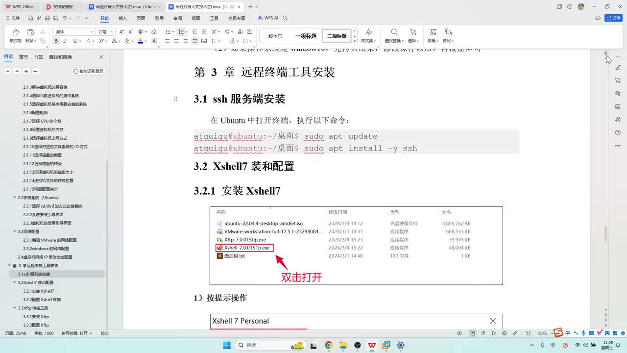The image size is (627, 353).
Task: Expand the styles gallery scroll arrow
Action: tap(355, 41)
